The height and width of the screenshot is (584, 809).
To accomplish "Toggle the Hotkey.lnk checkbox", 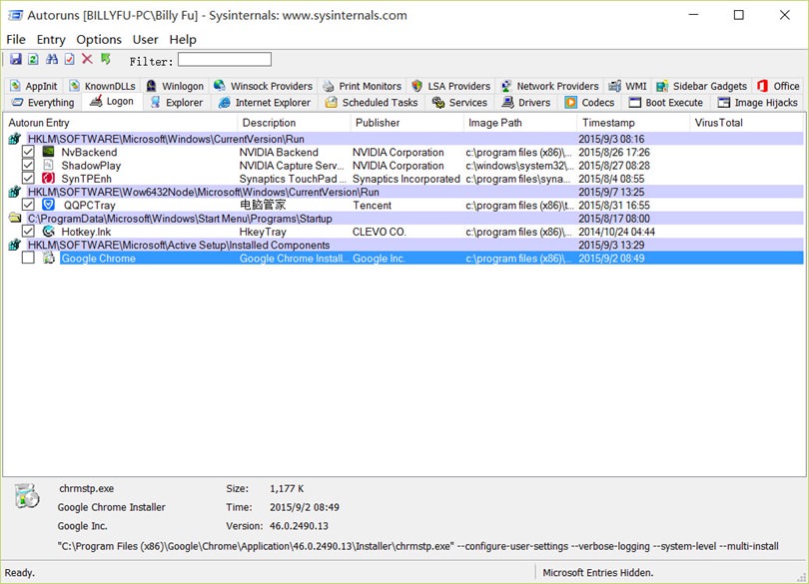I will 28,232.
